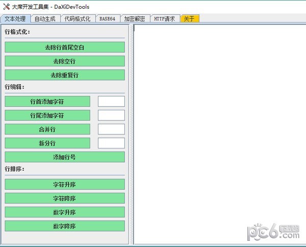
Task: Open the yellow 关于 tab
Action: 190,19
